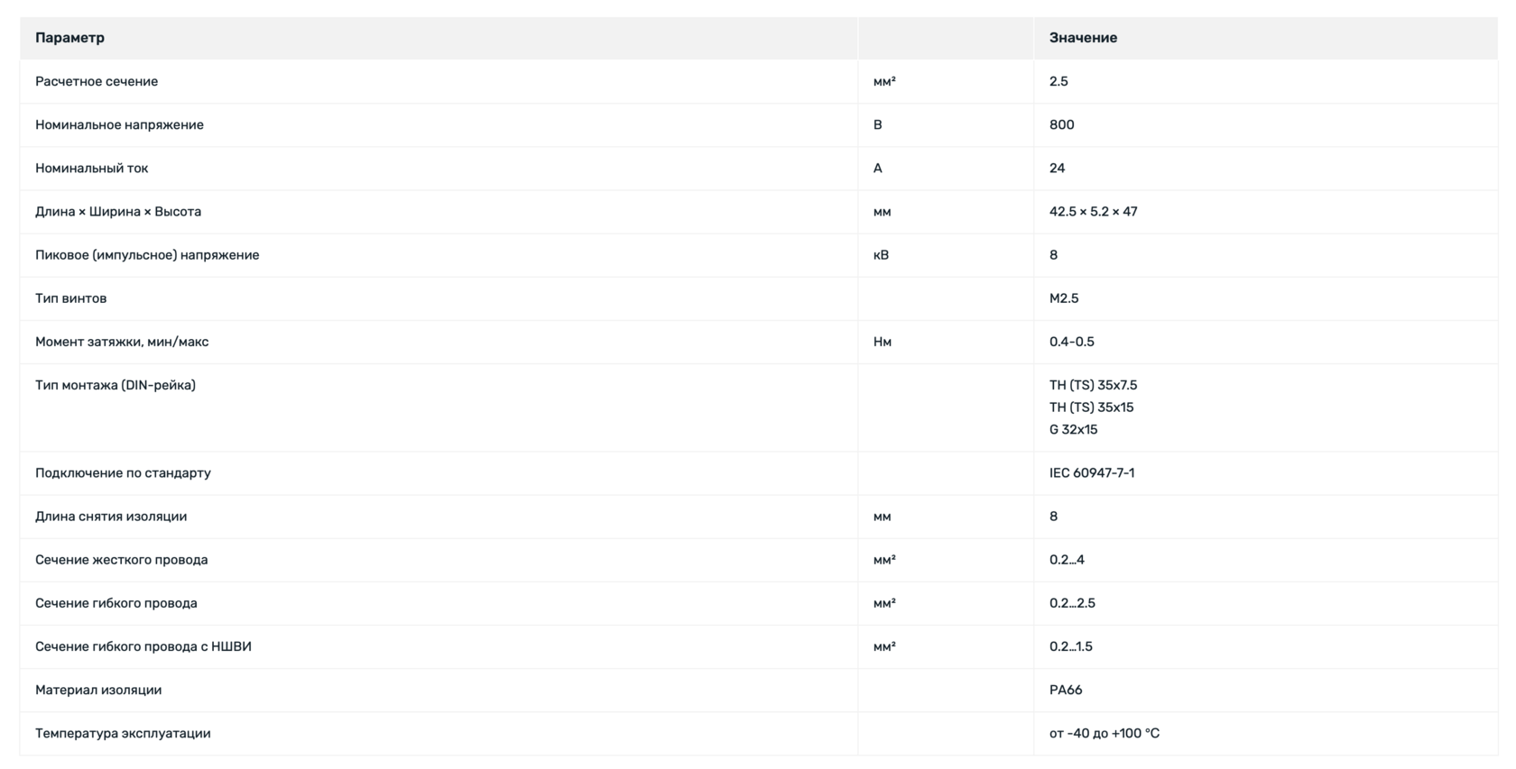Click the "Момент затяжки, мин/макс" label
This screenshot has width=1516, height=769.
(x=122, y=342)
